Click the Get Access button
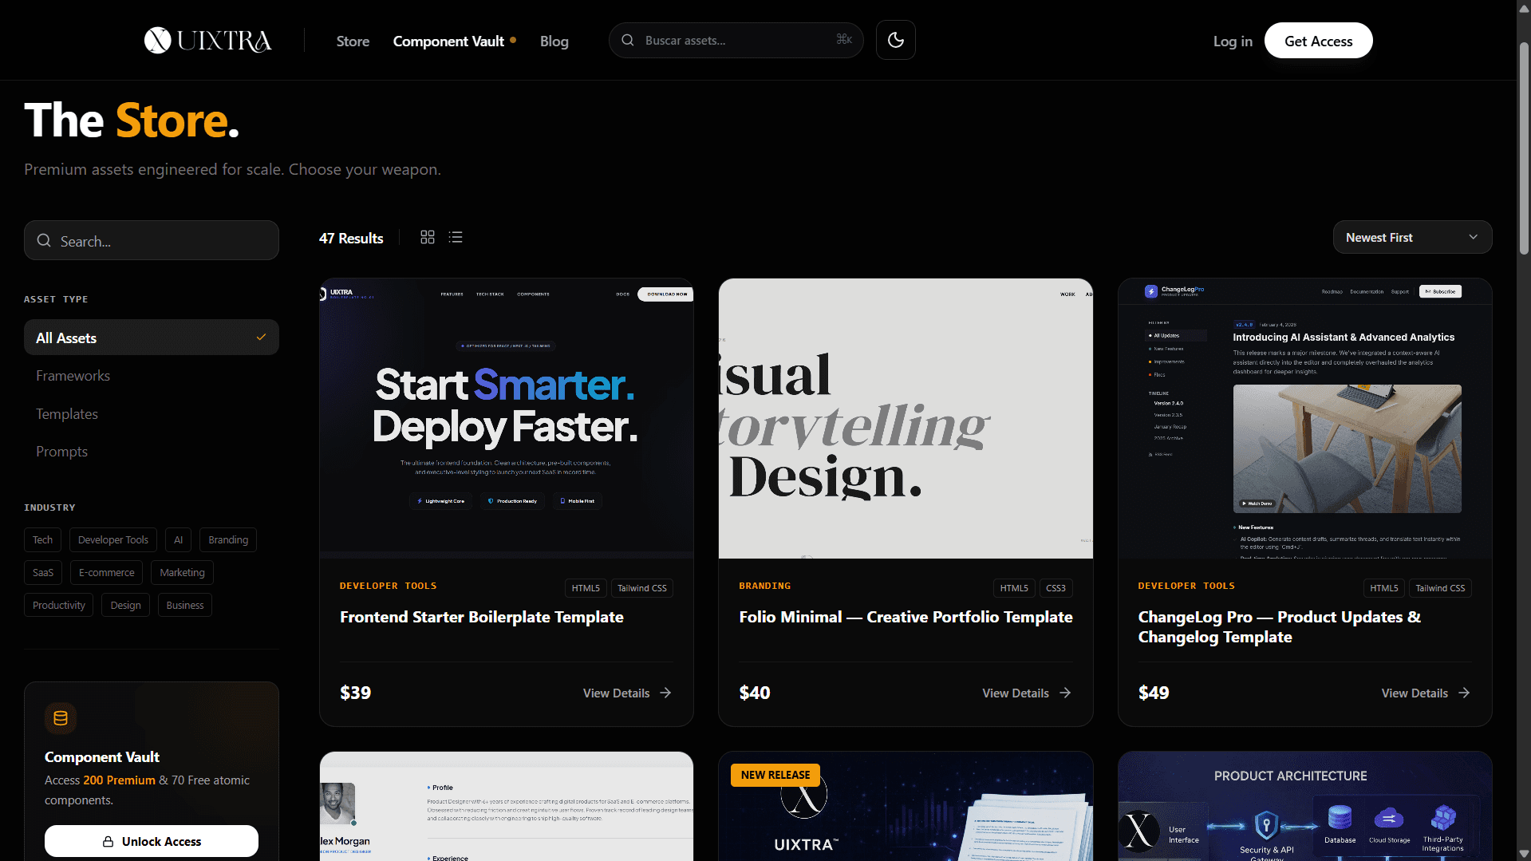1531x861 pixels. point(1318,41)
